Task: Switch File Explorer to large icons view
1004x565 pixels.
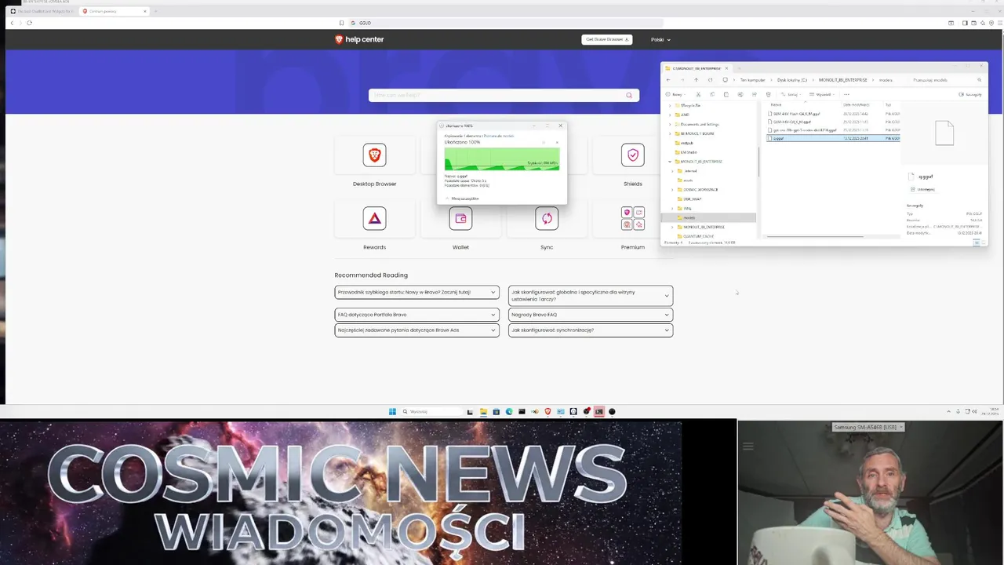Action: 984,242
